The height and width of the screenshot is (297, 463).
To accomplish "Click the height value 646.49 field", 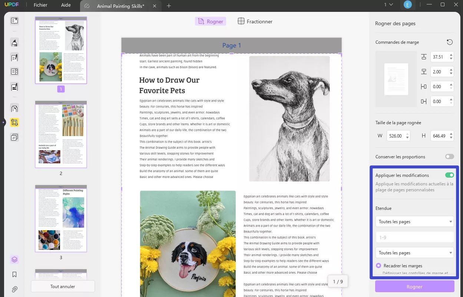I will [439, 136].
